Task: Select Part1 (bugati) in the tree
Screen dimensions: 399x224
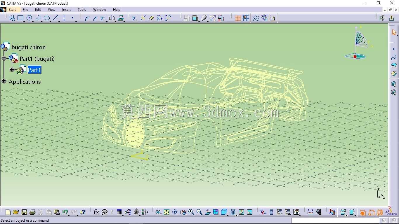Action: click(37, 59)
